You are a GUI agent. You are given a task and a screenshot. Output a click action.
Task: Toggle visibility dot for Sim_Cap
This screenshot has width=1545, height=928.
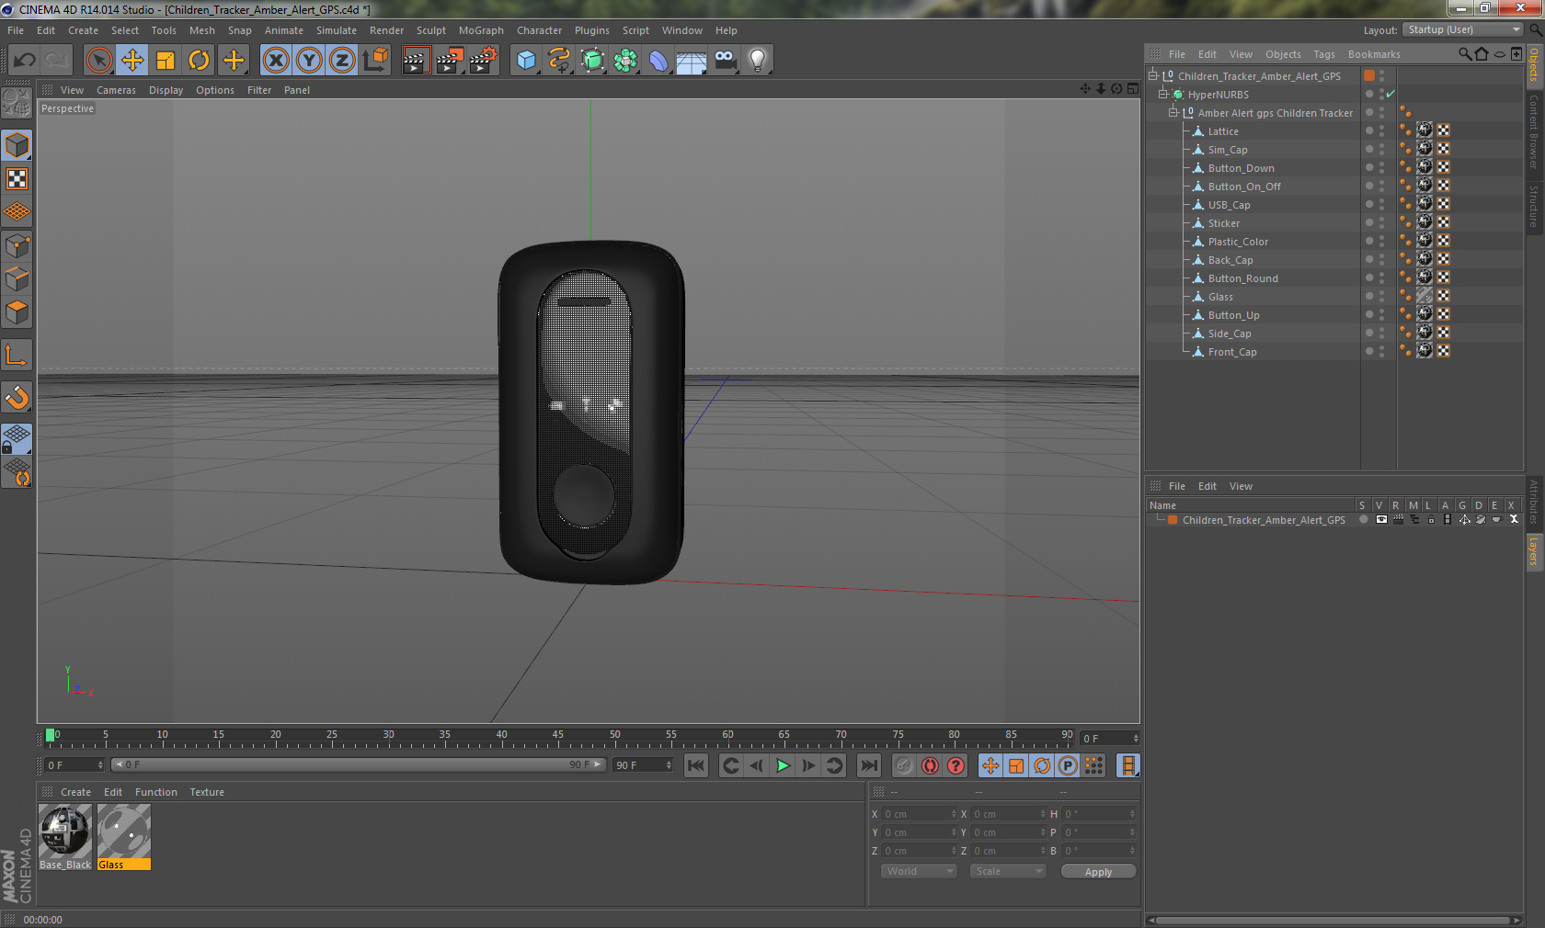1369,149
